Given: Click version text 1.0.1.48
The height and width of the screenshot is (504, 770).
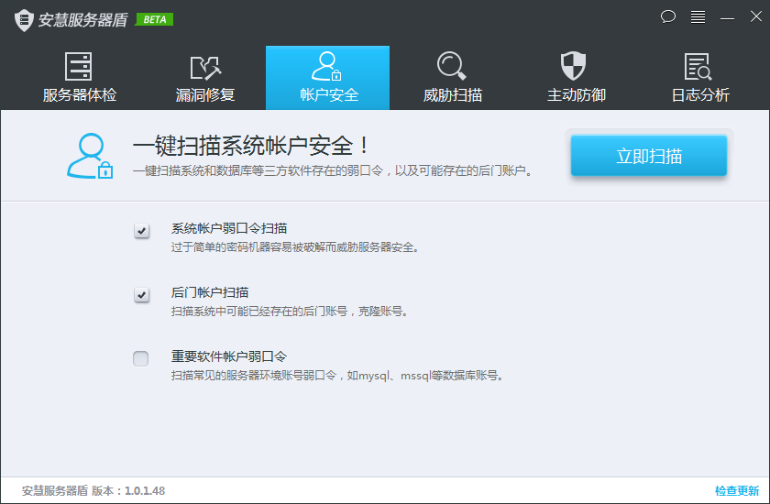Looking at the screenshot, I should [145, 491].
